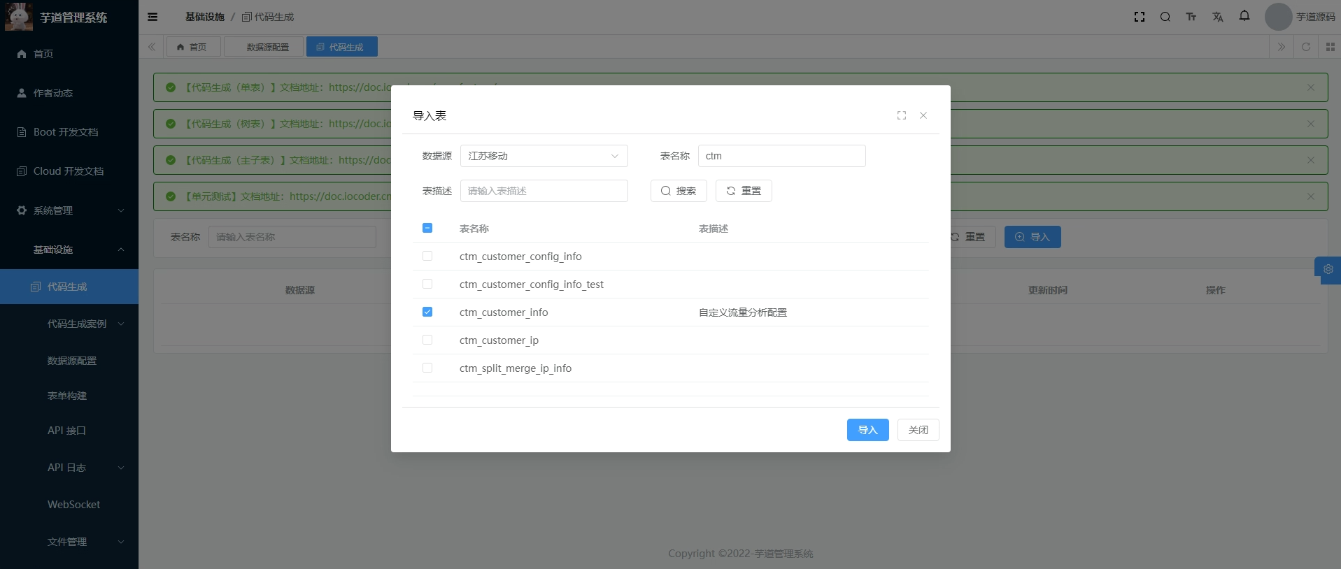The image size is (1341, 569).
Task: Expand the 系统管理 sidebar menu
Action: [69, 210]
